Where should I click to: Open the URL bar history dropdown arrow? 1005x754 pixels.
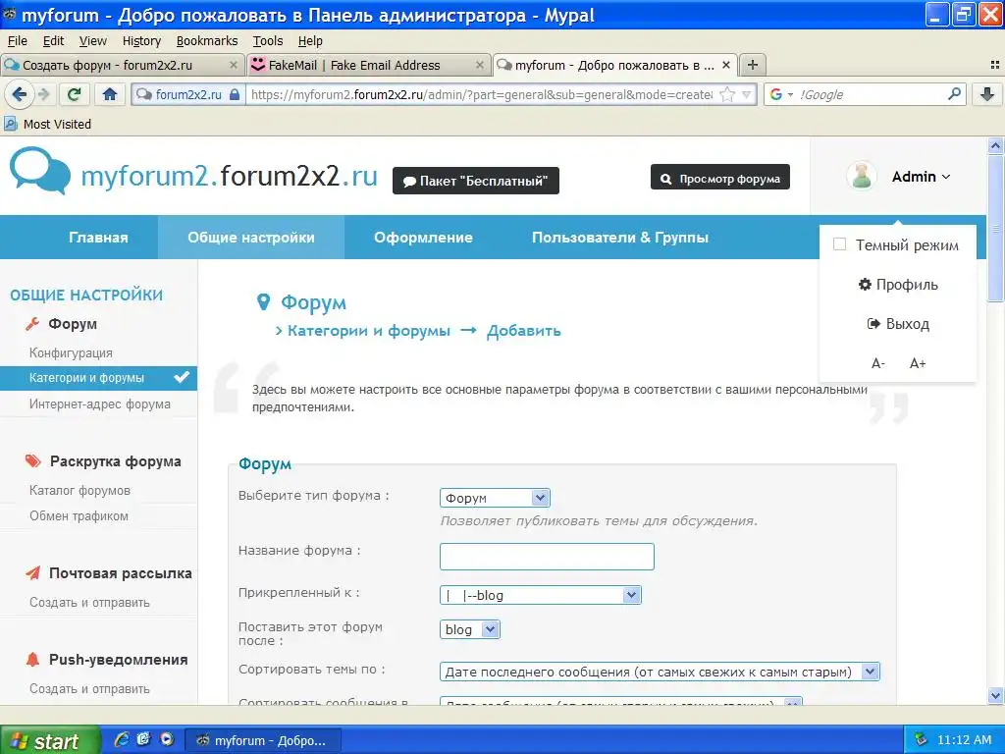tap(747, 95)
